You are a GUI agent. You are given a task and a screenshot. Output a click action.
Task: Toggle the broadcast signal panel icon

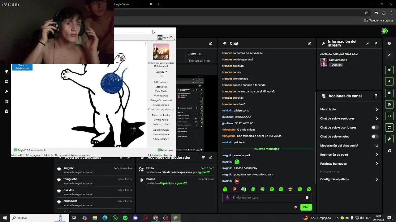389,116
